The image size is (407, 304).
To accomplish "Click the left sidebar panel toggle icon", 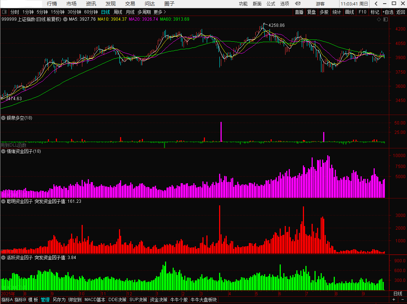I will (x=4, y=12).
